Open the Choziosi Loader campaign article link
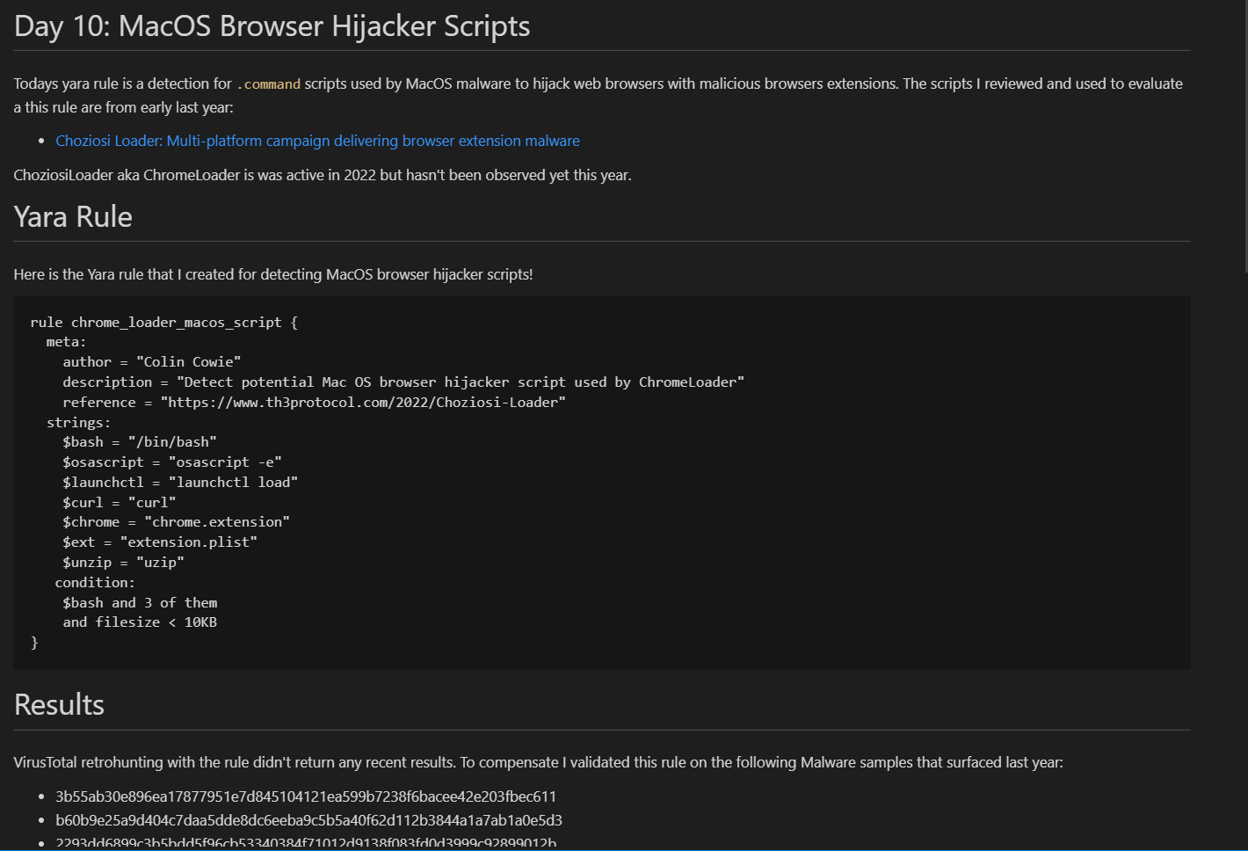Viewport: 1248px width, 851px height. [x=317, y=141]
